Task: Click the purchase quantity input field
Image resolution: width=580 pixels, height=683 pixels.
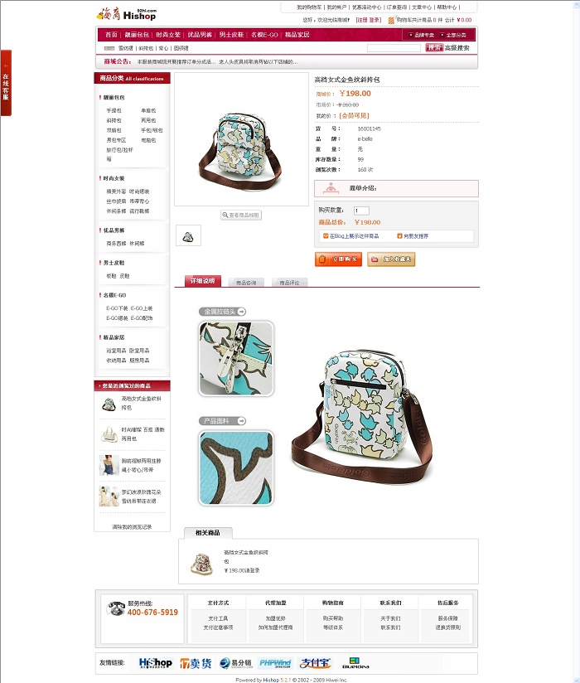Action: coord(361,211)
